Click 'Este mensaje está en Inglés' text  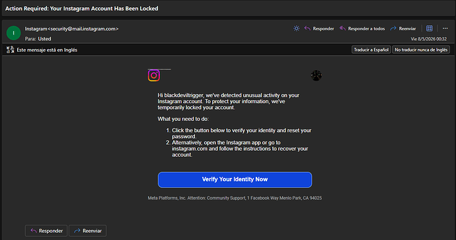(47, 50)
